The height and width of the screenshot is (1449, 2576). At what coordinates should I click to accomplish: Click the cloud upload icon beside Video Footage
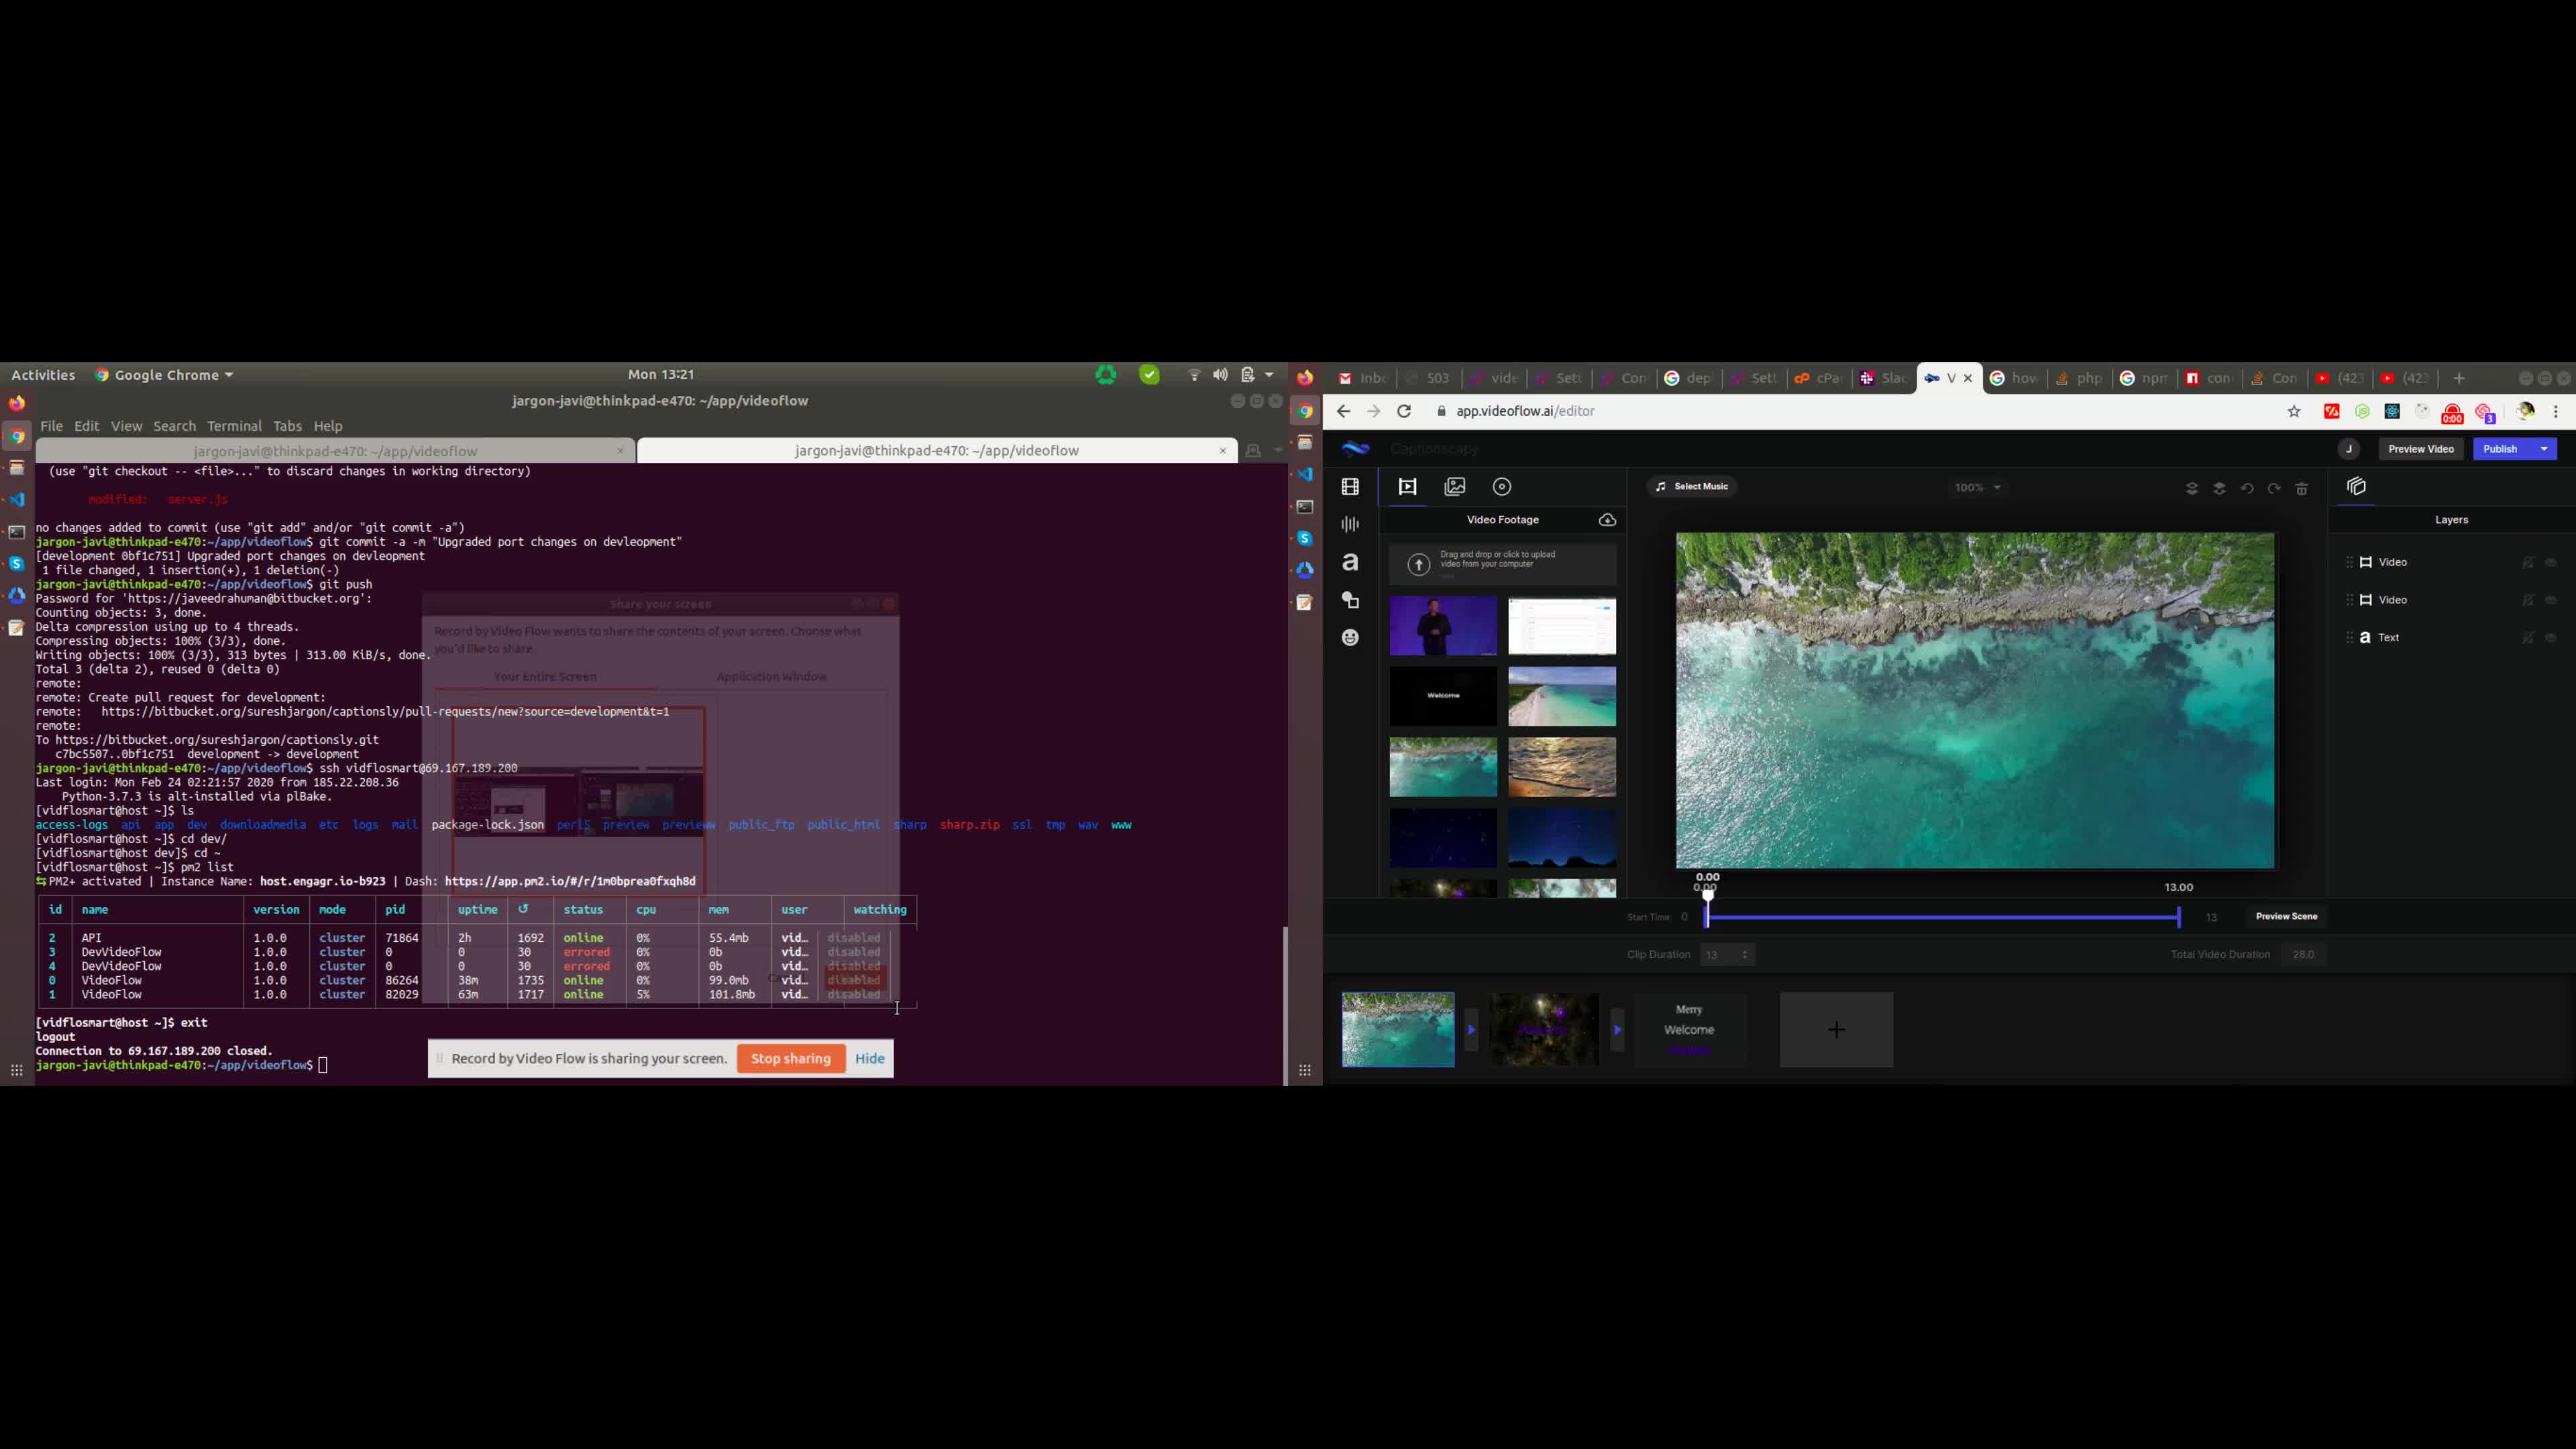coord(1607,520)
